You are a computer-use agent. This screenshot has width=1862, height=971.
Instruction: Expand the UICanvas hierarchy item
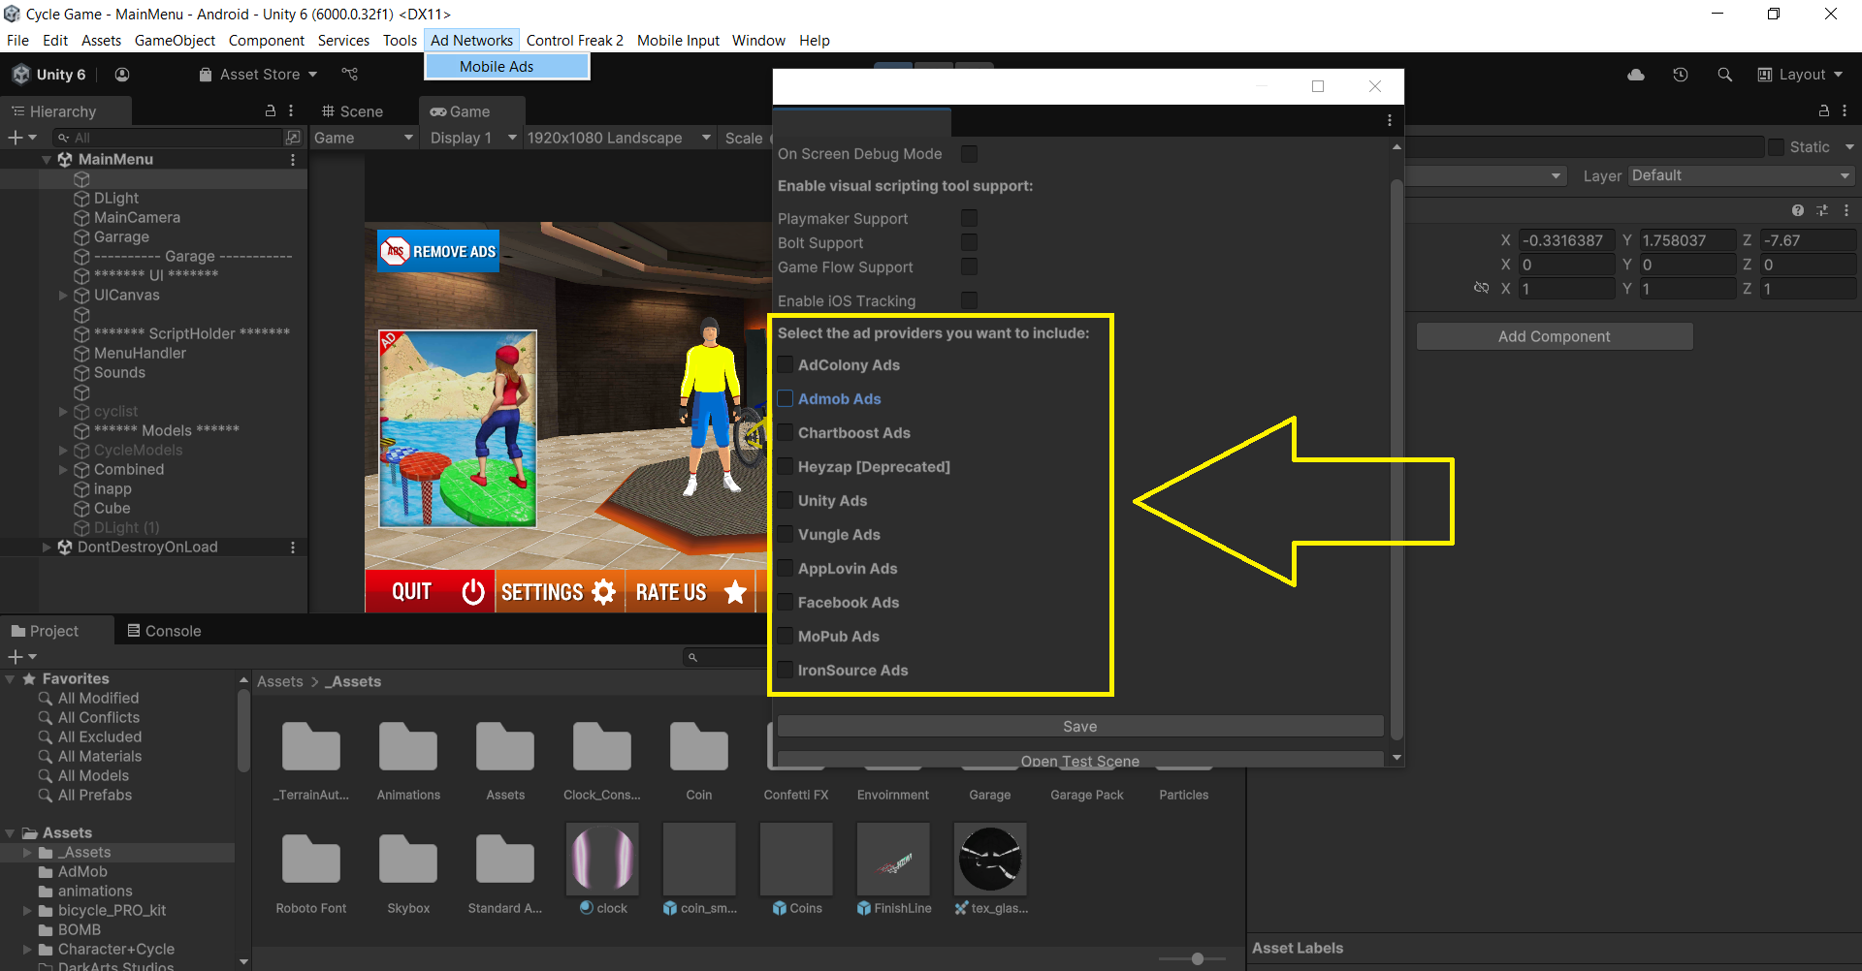pyautogui.click(x=63, y=295)
